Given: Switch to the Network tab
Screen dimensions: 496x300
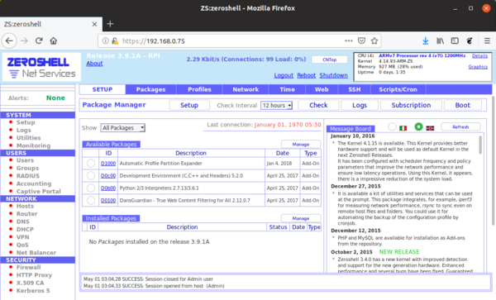Looking at the screenshot, I should click(246, 89).
